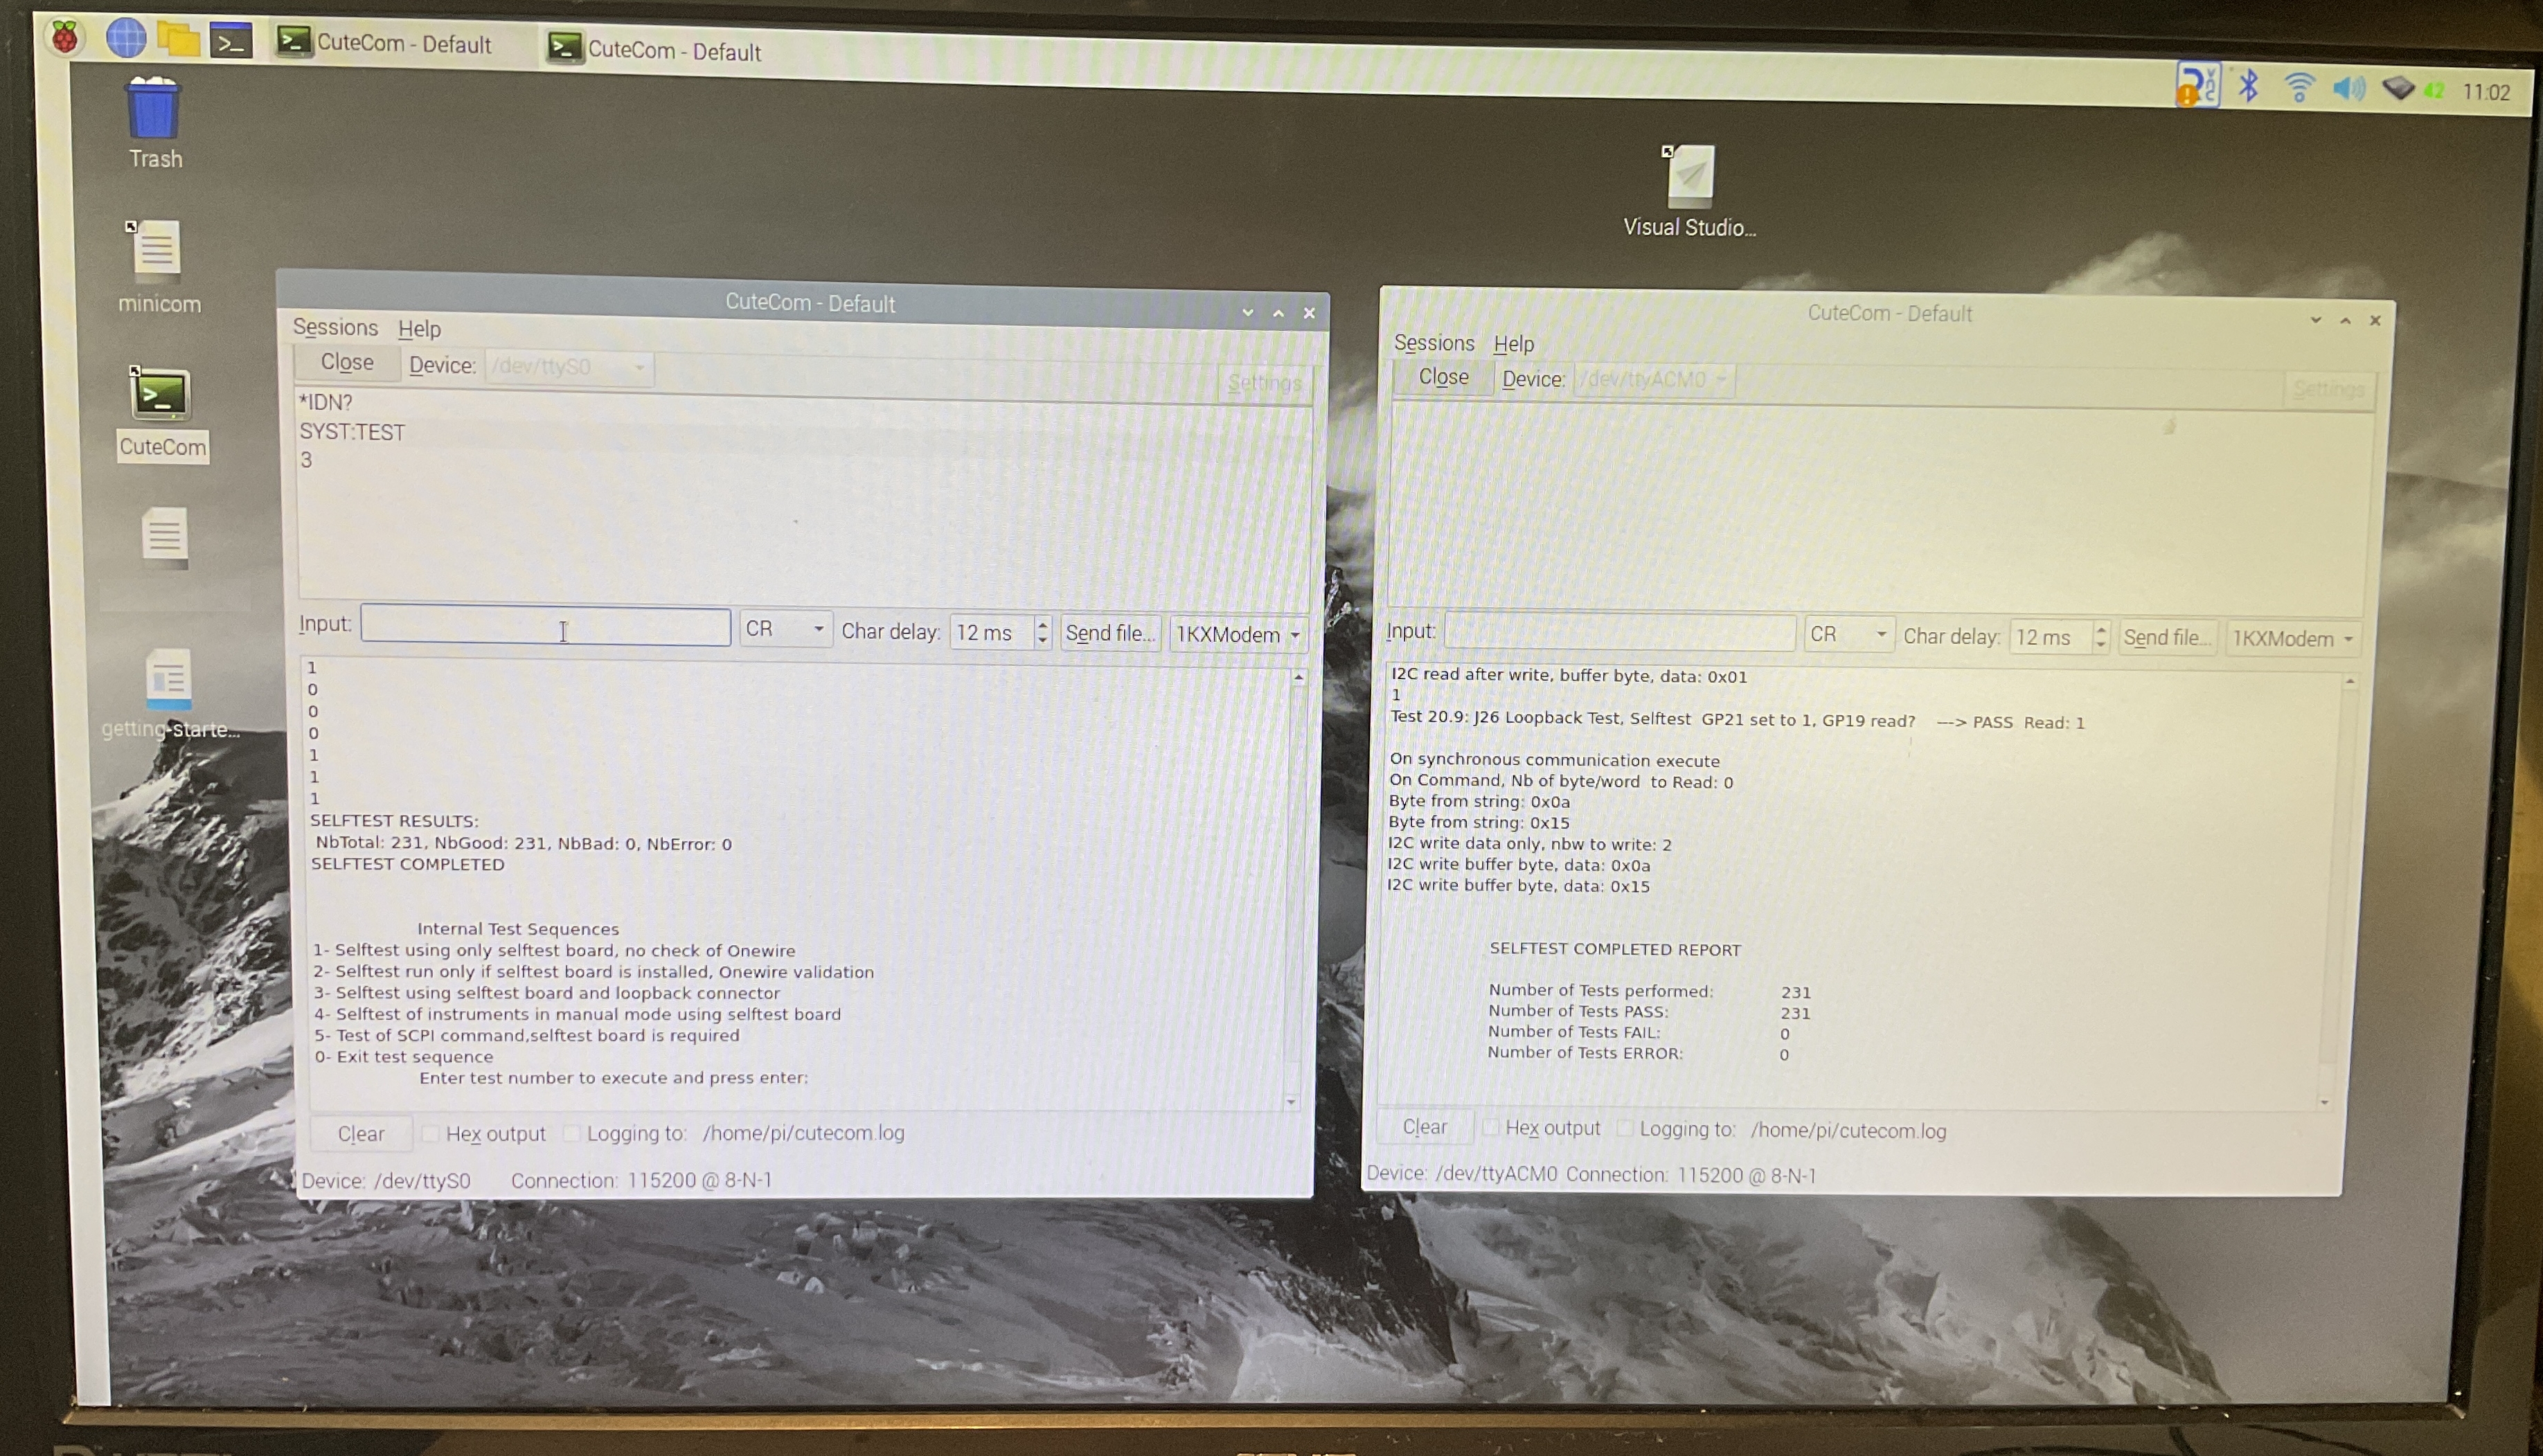Click the 12 ms delay field in right window
The height and width of the screenshot is (1456, 2543).
point(2050,637)
